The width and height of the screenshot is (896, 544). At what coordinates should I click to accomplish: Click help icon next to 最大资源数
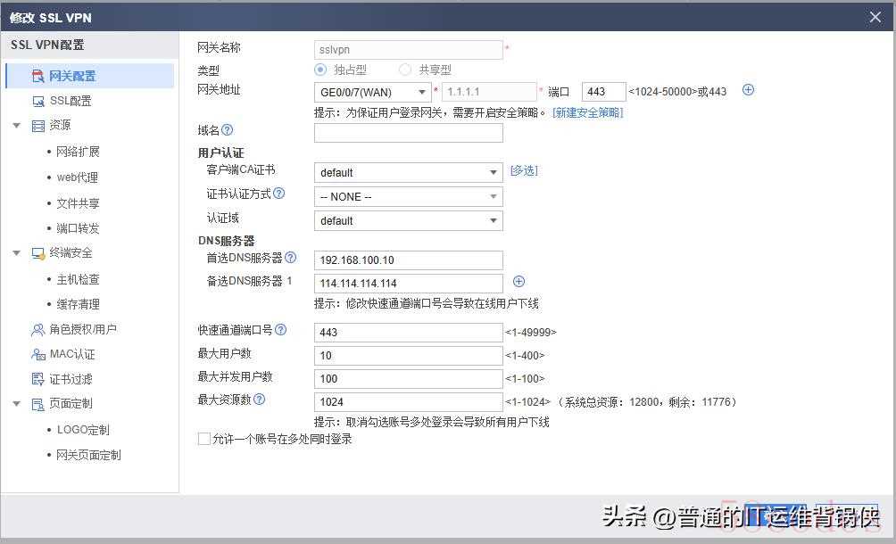pos(260,400)
